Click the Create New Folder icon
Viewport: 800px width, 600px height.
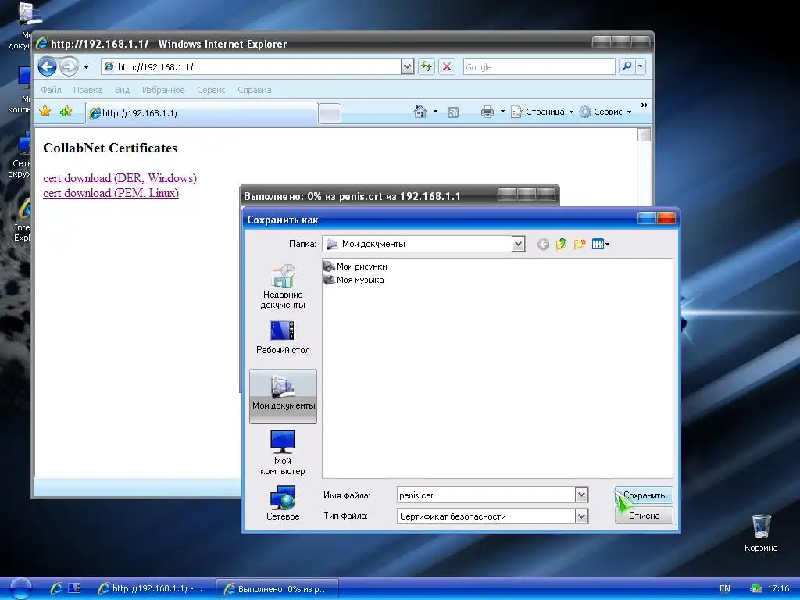[x=579, y=244]
